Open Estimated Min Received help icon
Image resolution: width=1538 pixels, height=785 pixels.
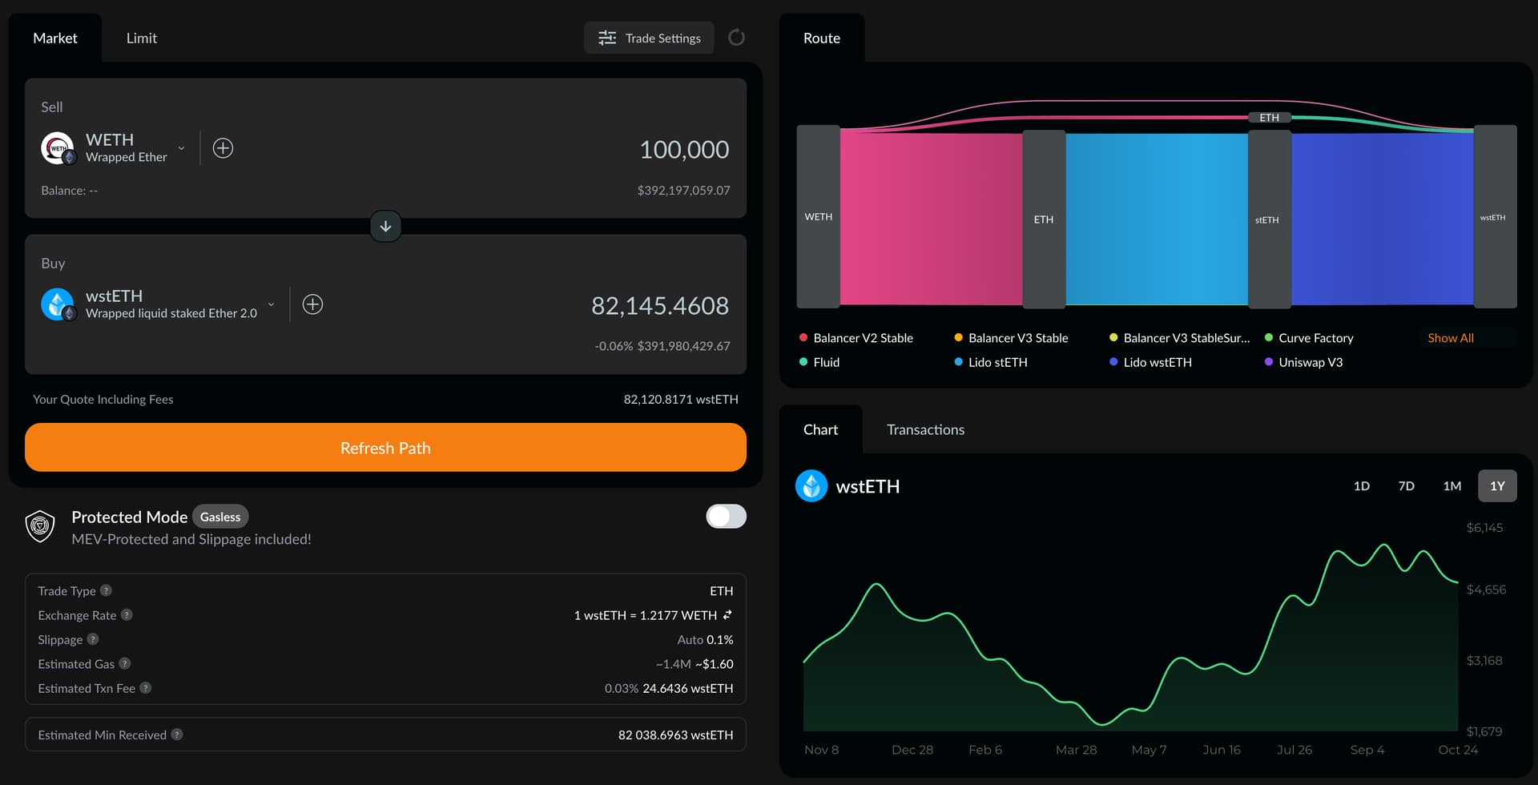point(177,735)
